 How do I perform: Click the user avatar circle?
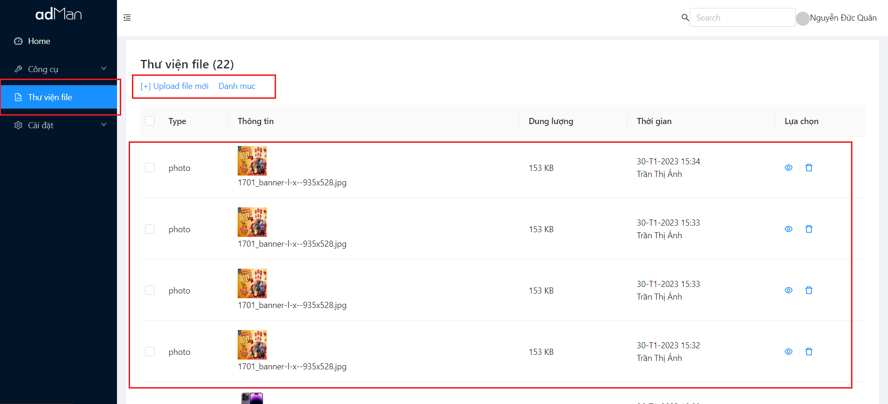pyautogui.click(x=803, y=18)
